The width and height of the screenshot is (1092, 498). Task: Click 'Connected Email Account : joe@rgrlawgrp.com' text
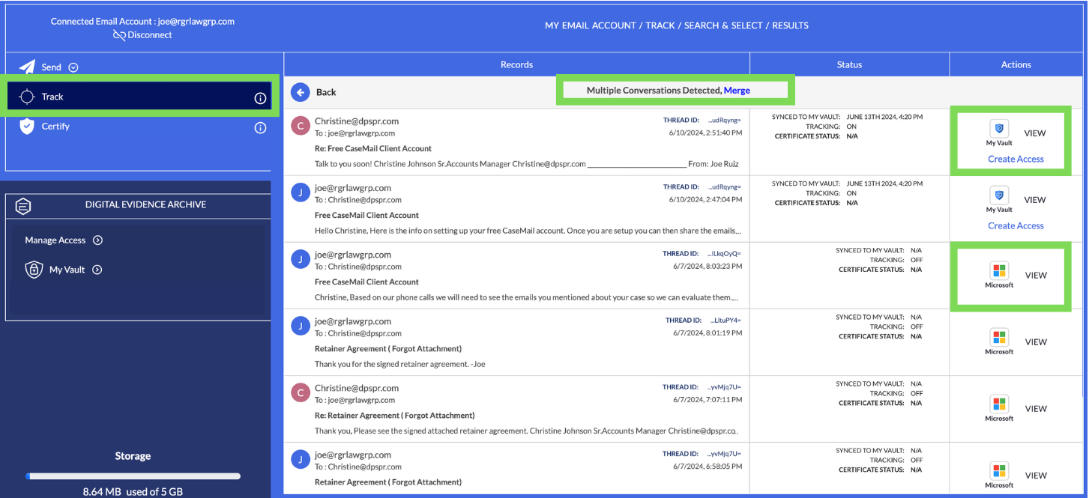click(142, 22)
